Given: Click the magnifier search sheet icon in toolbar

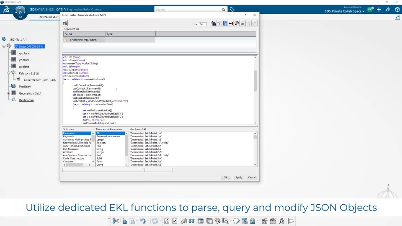Looking at the screenshot, I should click(x=225, y=221).
